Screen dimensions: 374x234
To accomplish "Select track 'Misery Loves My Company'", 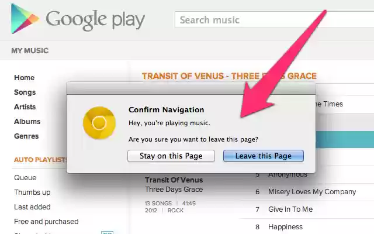I will click(x=312, y=192).
